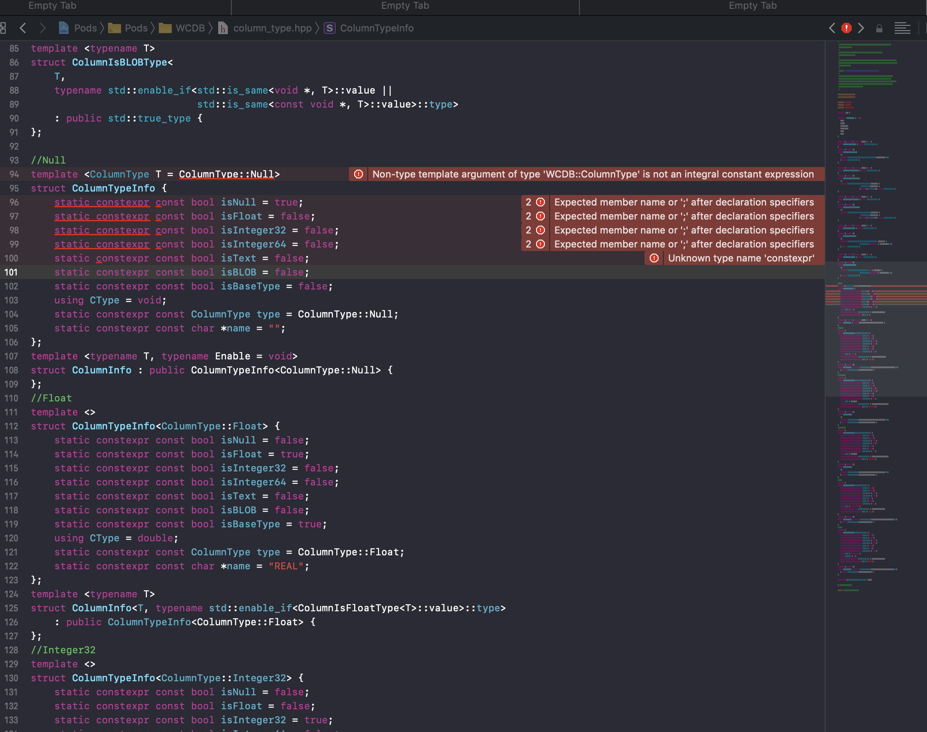This screenshot has height=732, width=927.
Task: Click //Float comment on line 110
Action: tap(51, 398)
